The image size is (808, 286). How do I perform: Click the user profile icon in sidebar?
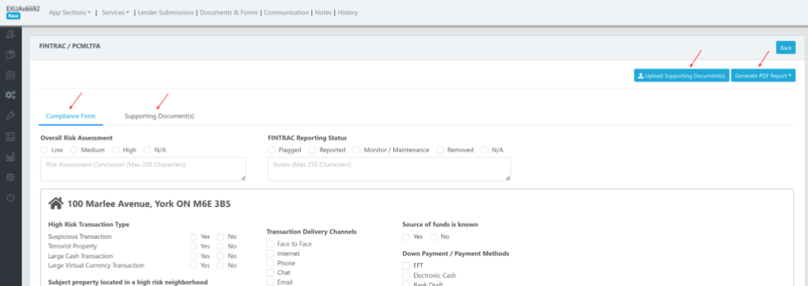[x=10, y=34]
